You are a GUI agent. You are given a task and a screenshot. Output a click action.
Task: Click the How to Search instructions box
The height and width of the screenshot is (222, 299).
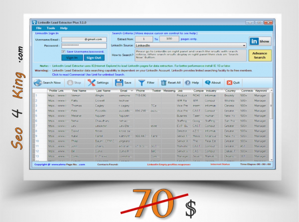[x=191, y=55]
